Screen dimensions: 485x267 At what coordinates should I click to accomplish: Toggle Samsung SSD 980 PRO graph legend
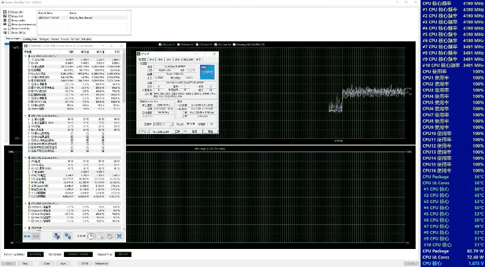(233, 44)
